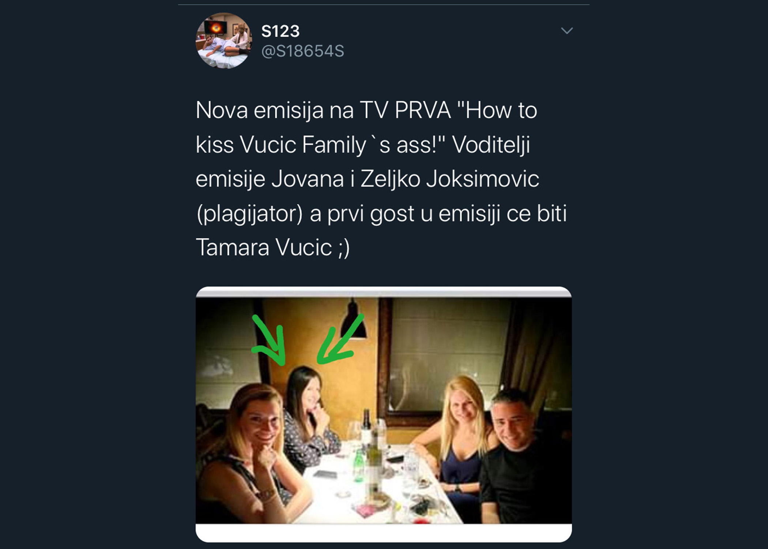The image size is (768, 549).
Task: Click the words "TV PRVA" in tweet
Action: click(x=405, y=111)
